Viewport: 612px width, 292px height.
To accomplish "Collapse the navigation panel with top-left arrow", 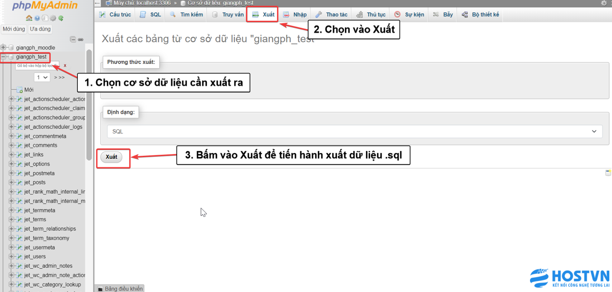I will pos(97,3).
